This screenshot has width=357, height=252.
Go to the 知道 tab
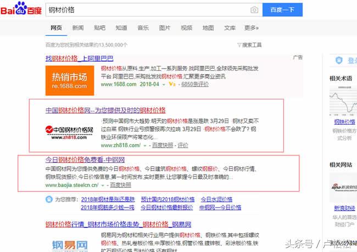point(121,28)
